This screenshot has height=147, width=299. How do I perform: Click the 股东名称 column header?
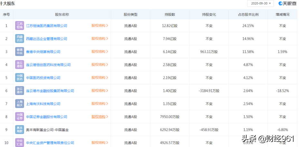[62, 15]
